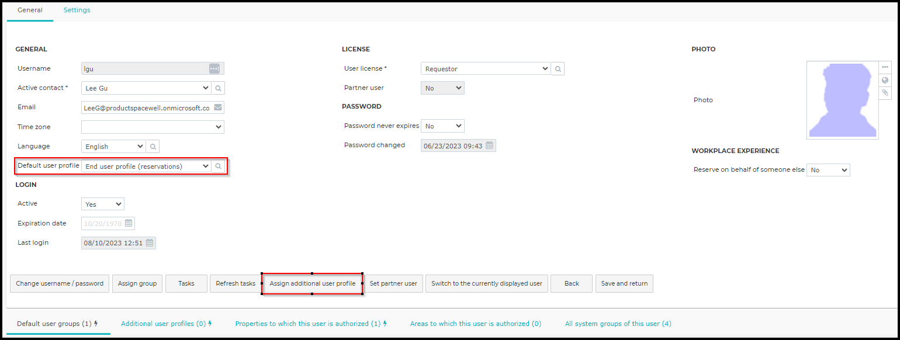
Task: Open All system groups of this user tab
Action: [x=618, y=324]
